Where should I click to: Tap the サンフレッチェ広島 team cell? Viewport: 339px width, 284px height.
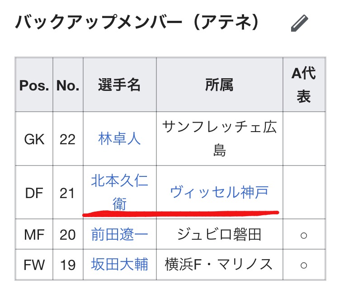click(x=219, y=139)
